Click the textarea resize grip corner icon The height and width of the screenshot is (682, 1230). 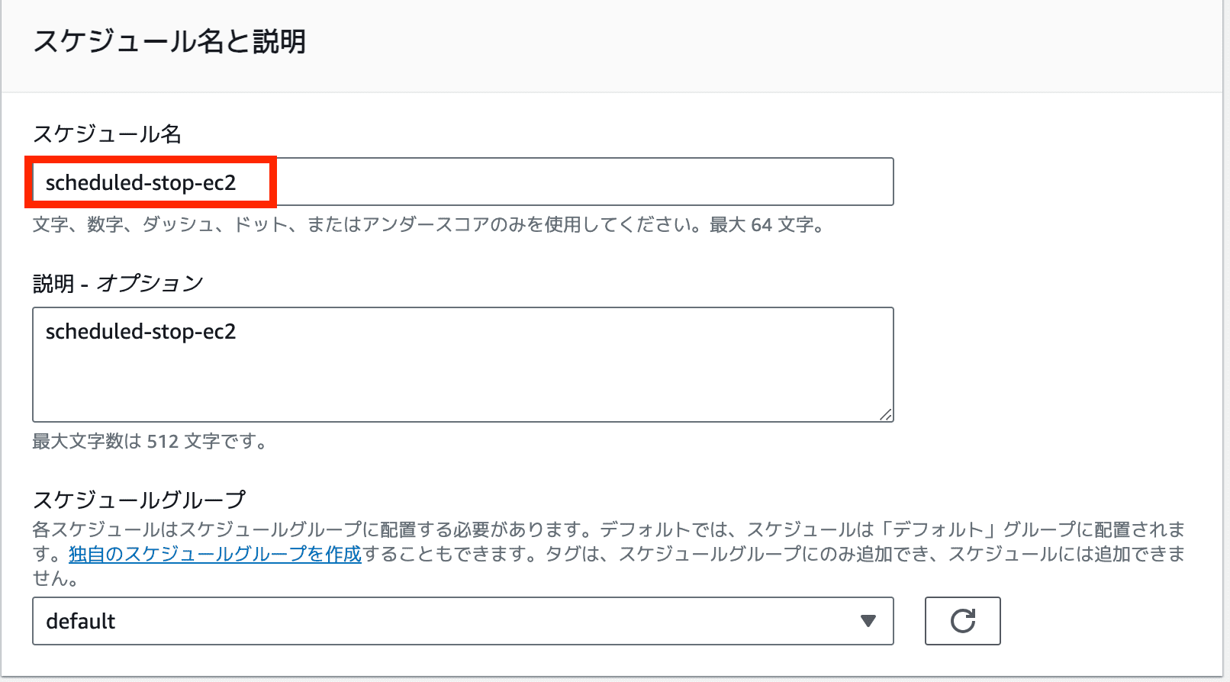(x=885, y=414)
